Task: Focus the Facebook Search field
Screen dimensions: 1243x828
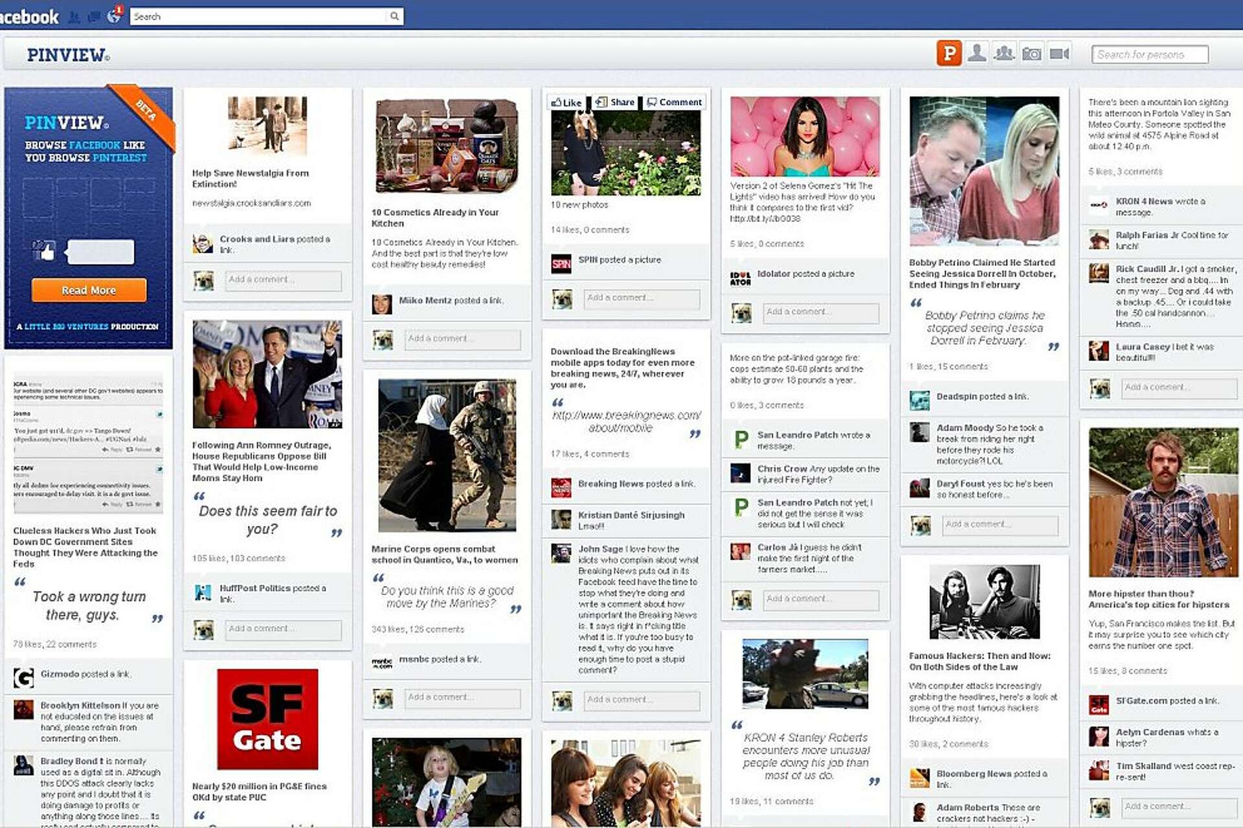Action: point(259,17)
